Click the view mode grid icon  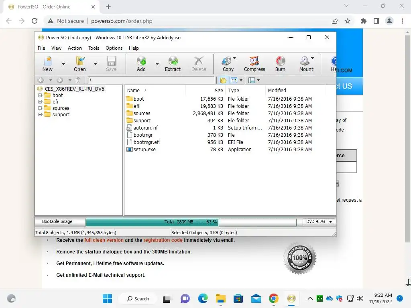point(234,80)
